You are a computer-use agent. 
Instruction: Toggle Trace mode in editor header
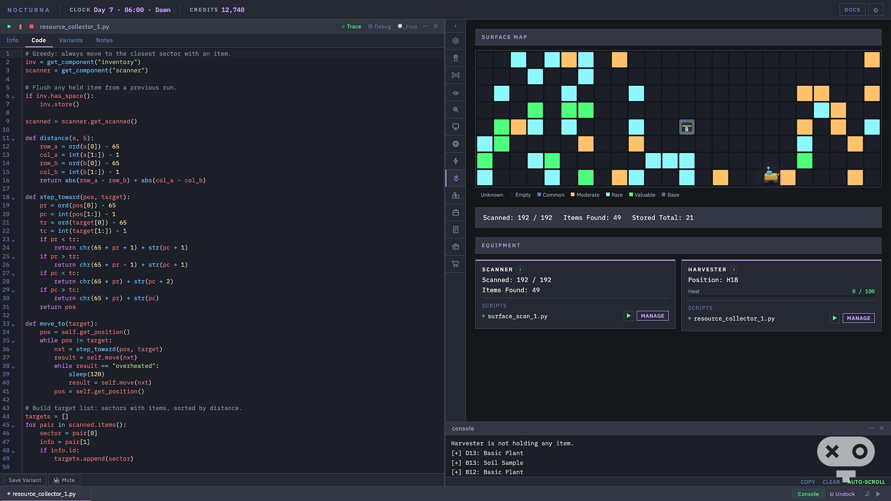point(351,26)
